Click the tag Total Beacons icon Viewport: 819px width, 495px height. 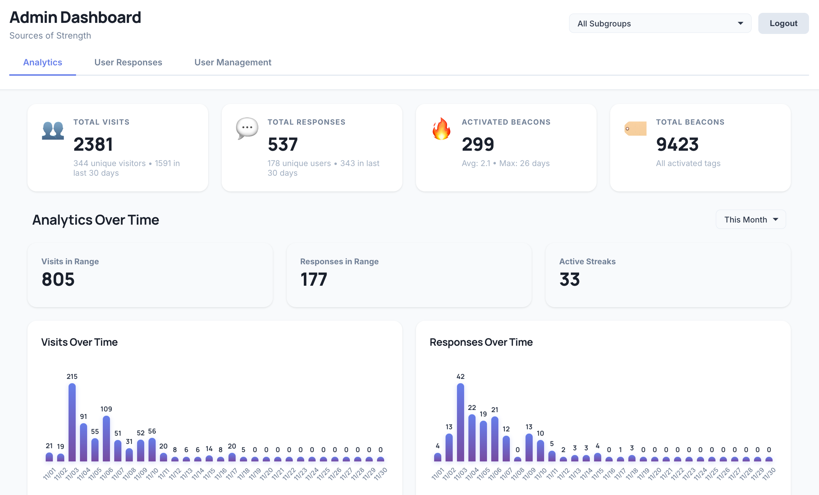tap(635, 129)
